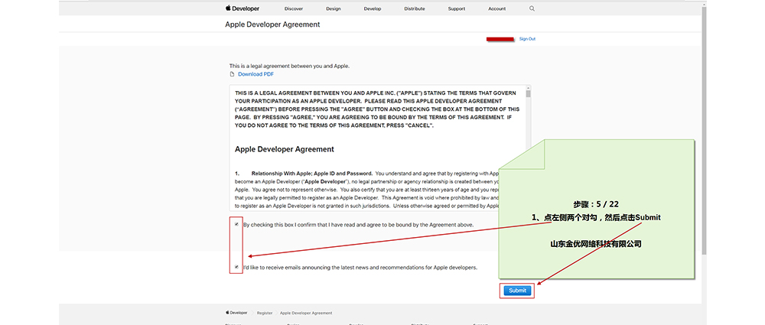Image resolution: width=765 pixels, height=325 pixels.
Task: Open the Account page
Action: [x=497, y=8]
